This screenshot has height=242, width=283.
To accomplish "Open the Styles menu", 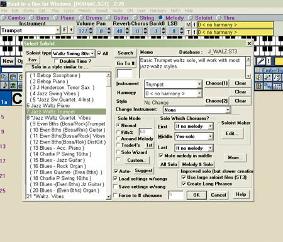I will (x=28, y=11).
